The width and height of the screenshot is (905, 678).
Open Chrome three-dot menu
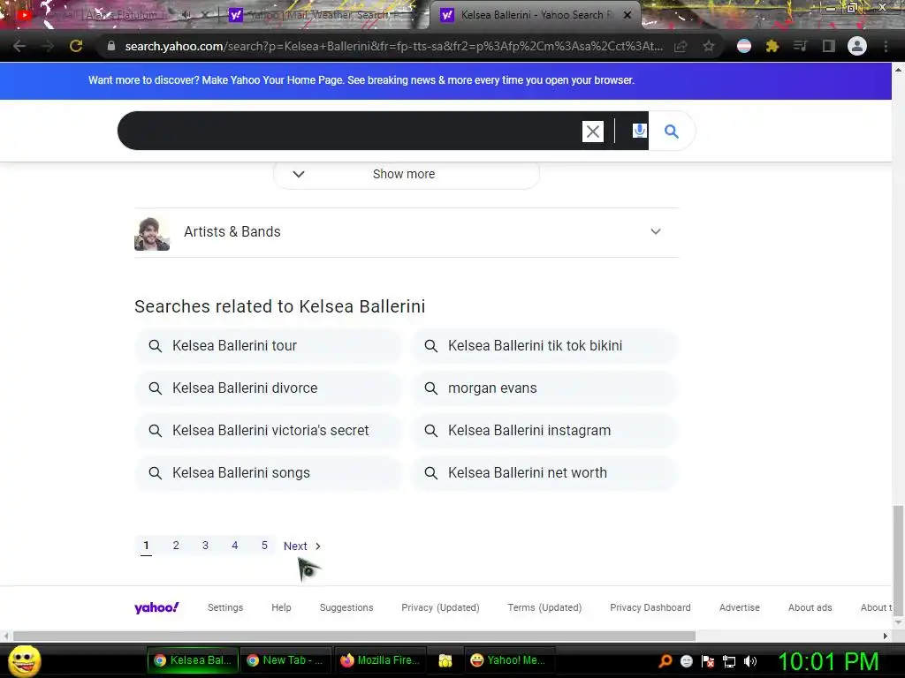pyautogui.click(x=886, y=46)
